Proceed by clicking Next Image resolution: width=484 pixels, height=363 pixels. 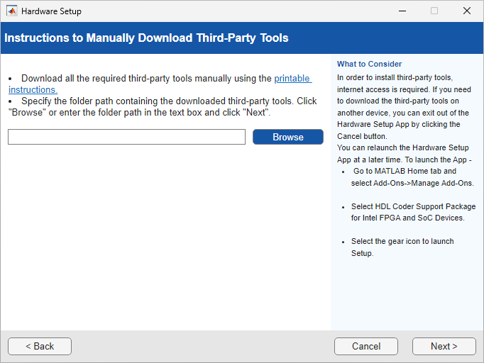click(444, 346)
